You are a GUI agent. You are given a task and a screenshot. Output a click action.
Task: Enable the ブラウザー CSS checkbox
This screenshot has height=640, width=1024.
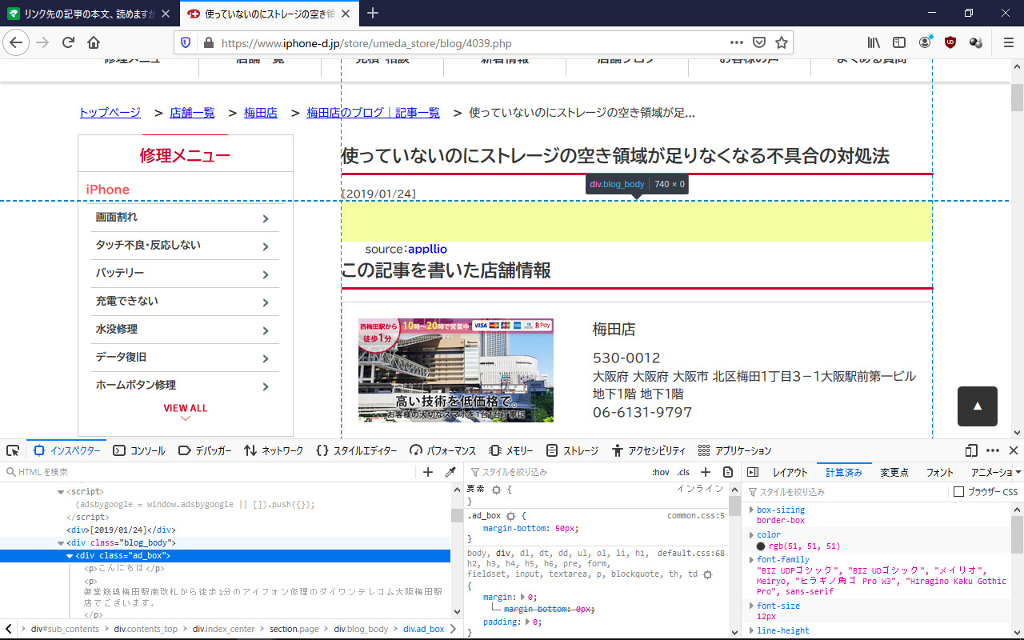coord(958,492)
